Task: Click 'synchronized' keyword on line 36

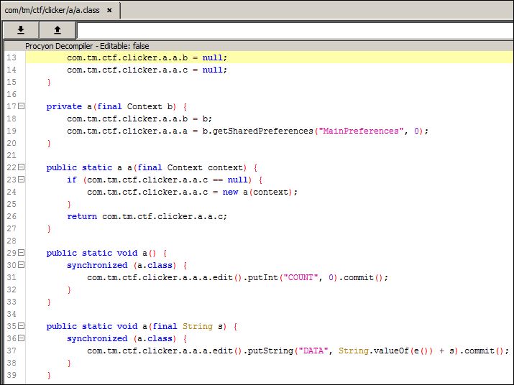Action: click(x=97, y=338)
